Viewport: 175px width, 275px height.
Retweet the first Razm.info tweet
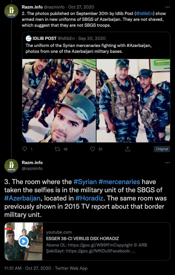[57, 149]
